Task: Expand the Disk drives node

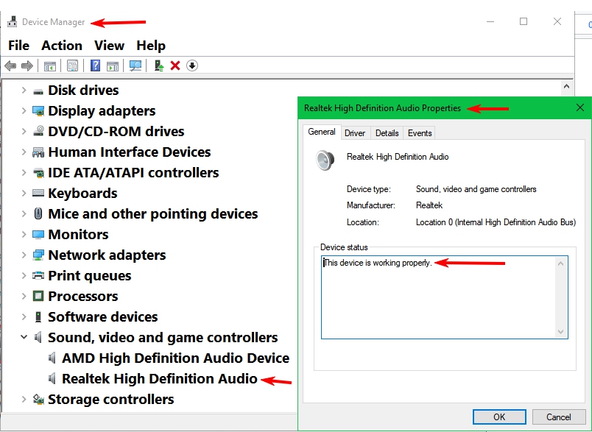Action: (24, 91)
